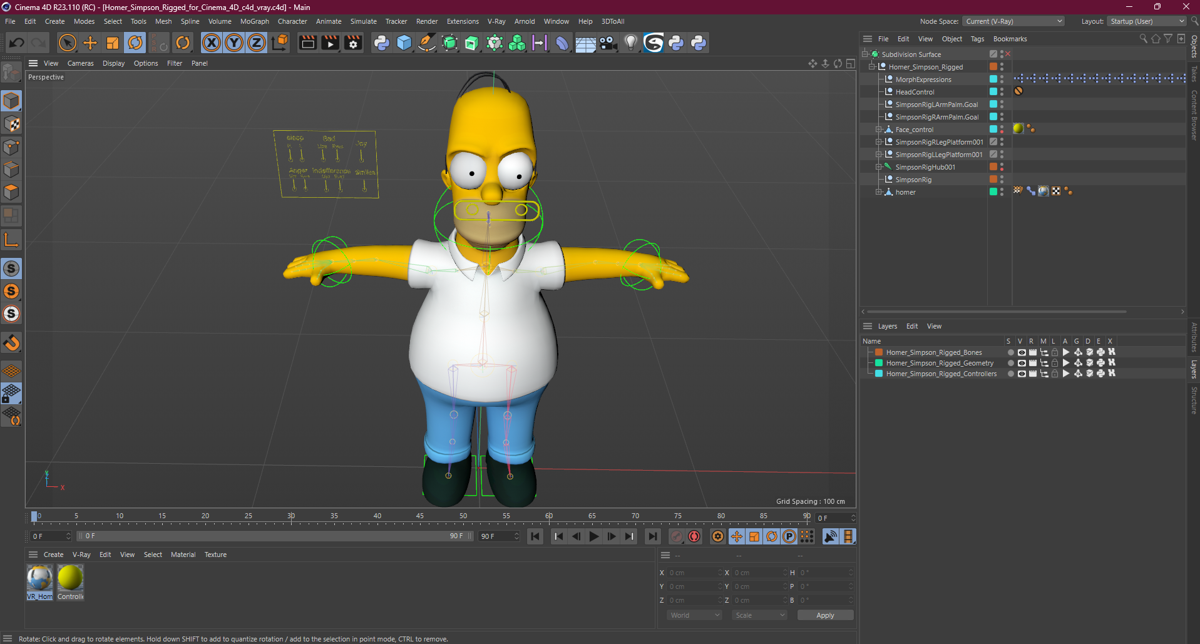This screenshot has height=644, width=1200.
Task: Click the Record Active Objects button
Action: pos(677,536)
